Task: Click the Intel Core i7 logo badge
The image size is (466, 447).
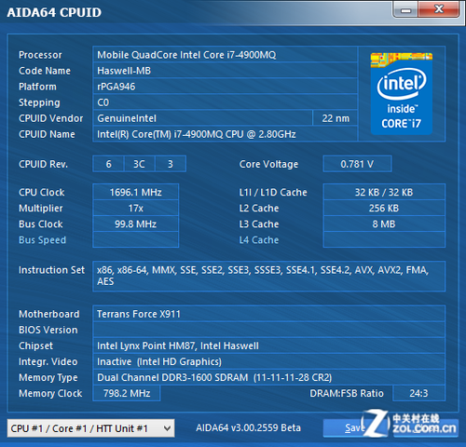Action: coord(401,93)
